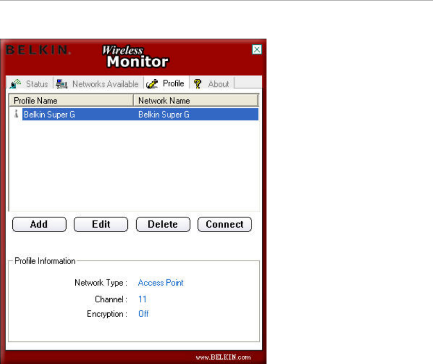Close the Wireless Monitor window
433x364 pixels.
tap(257, 49)
